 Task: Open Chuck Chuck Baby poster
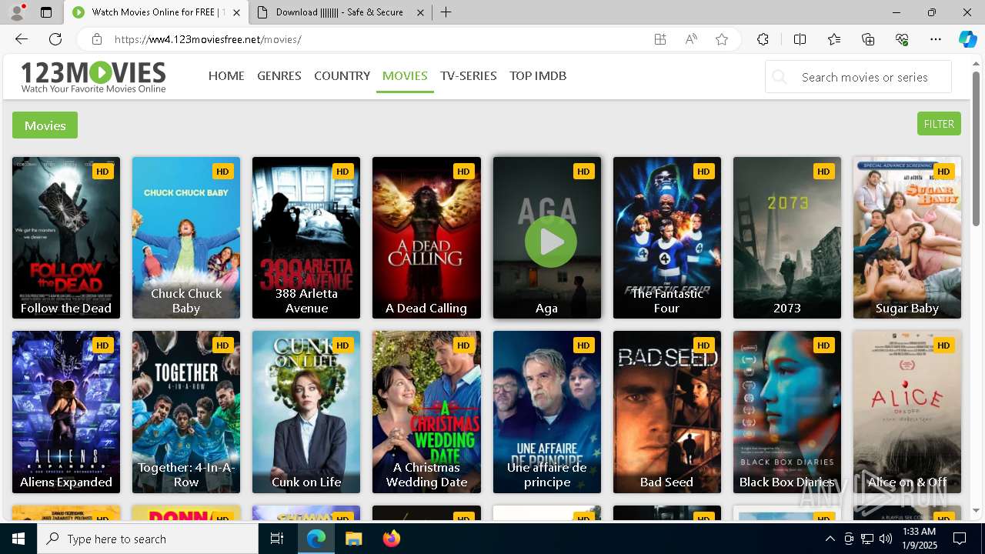186,238
